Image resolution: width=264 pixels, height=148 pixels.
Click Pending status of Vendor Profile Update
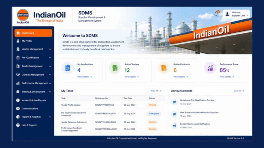coord(152,105)
